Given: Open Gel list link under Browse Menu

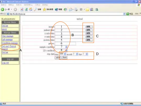Looking at the screenshot, I should (x=5, y=26).
